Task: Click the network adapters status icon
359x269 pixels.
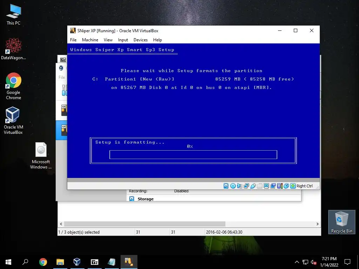Action: (x=246, y=186)
